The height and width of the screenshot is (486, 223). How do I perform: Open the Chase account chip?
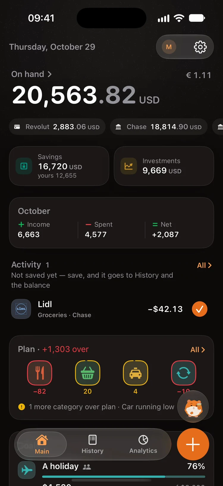click(159, 127)
